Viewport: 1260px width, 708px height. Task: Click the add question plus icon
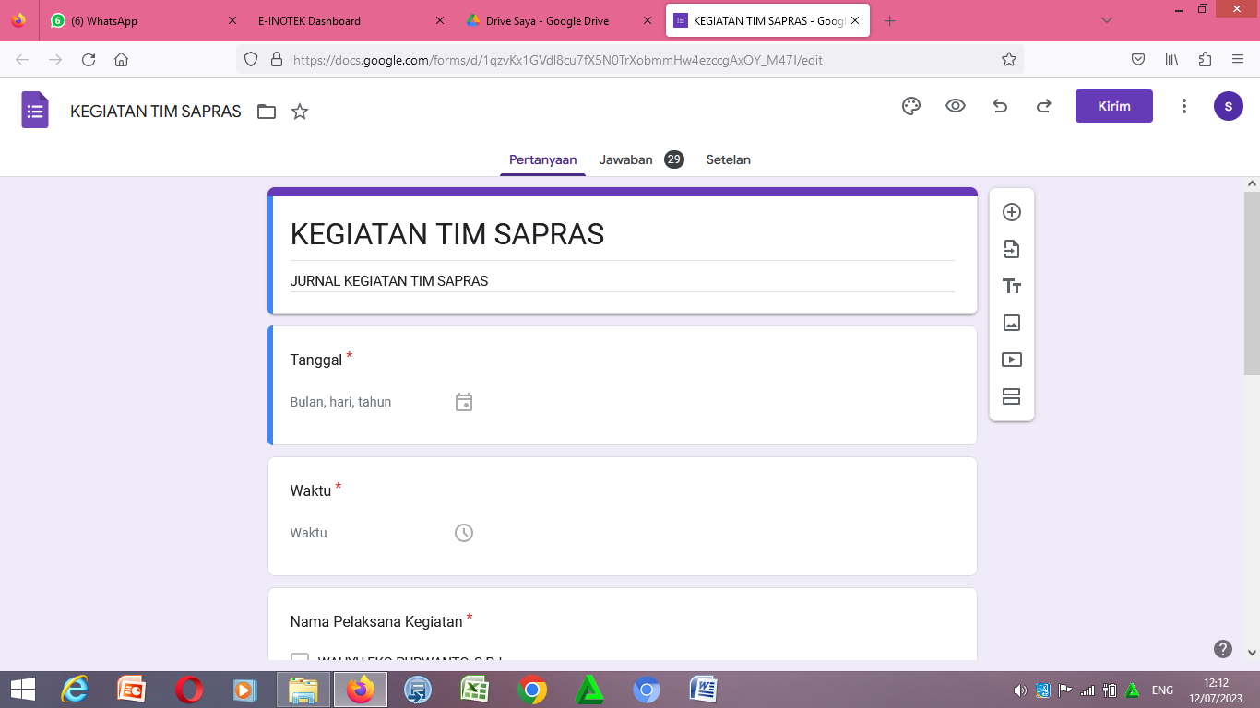(1012, 212)
